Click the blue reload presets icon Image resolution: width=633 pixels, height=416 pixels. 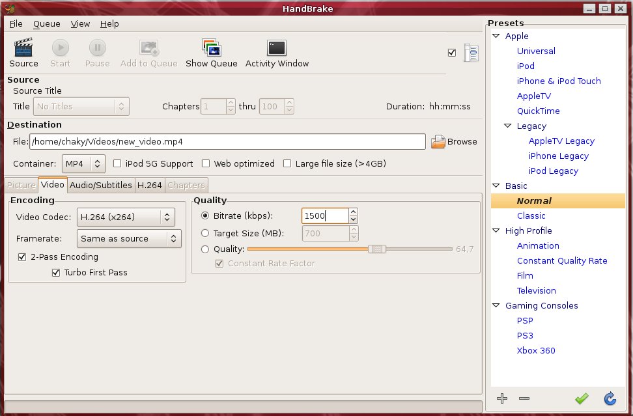(610, 398)
